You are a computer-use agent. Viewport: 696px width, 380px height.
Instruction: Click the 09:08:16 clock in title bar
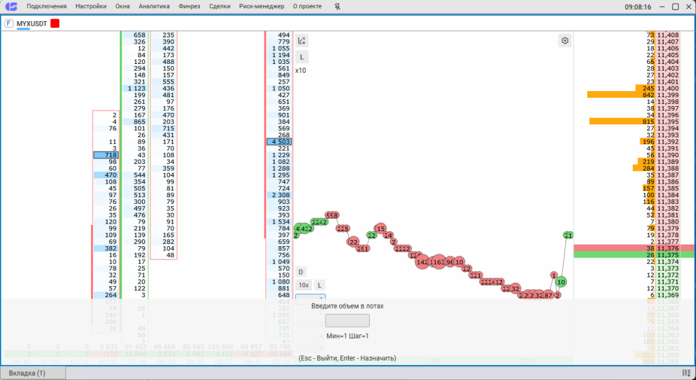tap(638, 7)
